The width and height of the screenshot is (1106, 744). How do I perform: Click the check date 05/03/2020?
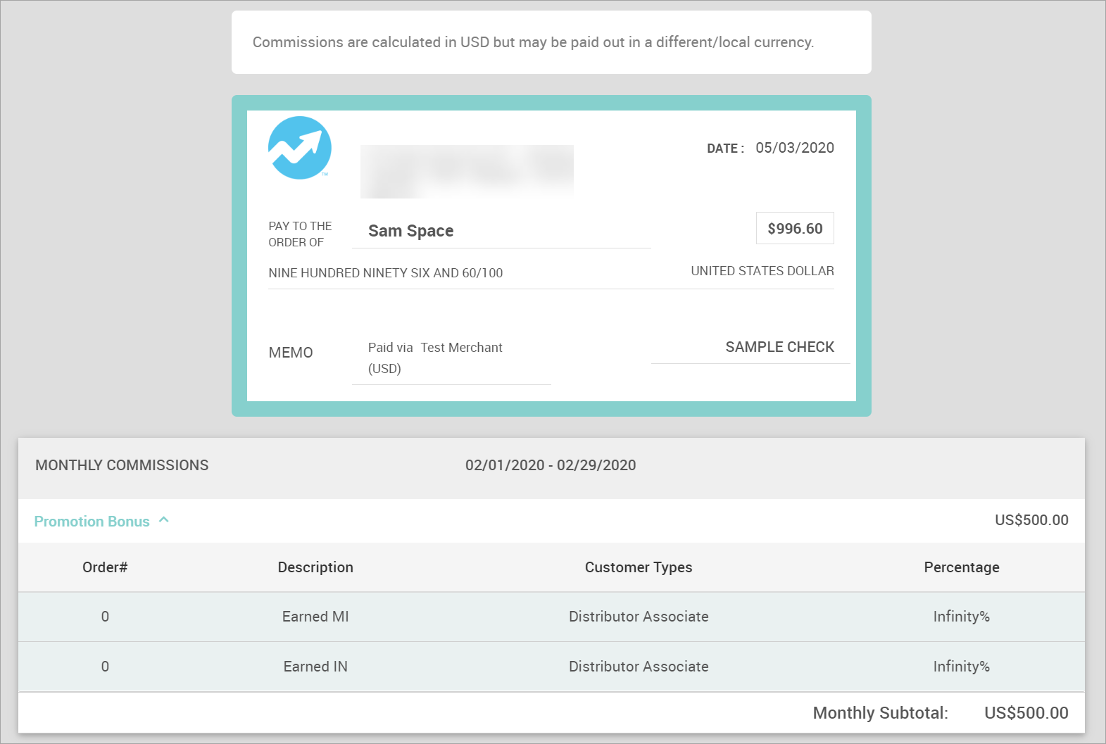pos(794,148)
